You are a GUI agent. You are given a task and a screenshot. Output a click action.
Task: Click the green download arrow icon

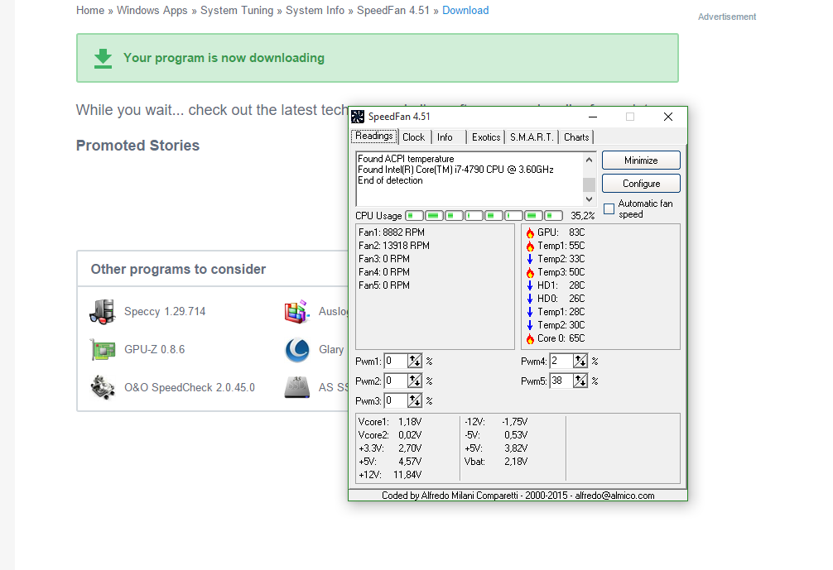coord(103,59)
